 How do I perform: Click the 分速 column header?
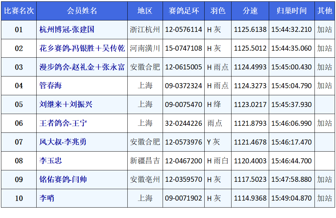250,11
